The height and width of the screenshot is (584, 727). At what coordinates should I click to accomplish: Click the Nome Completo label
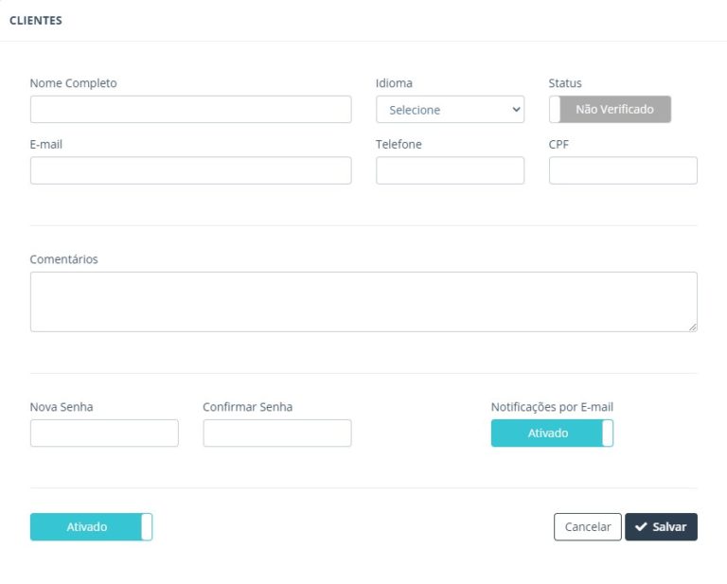coord(74,83)
